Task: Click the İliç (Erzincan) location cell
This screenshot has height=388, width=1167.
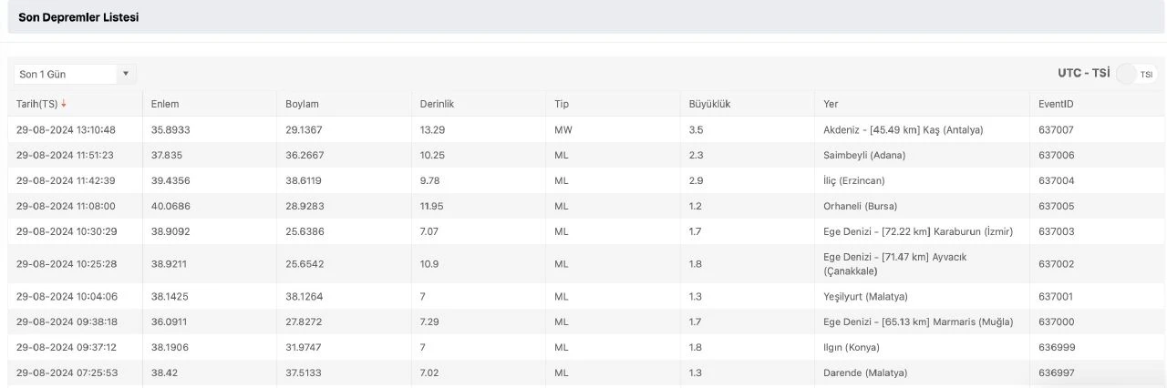Action: (x=853, y=180)
